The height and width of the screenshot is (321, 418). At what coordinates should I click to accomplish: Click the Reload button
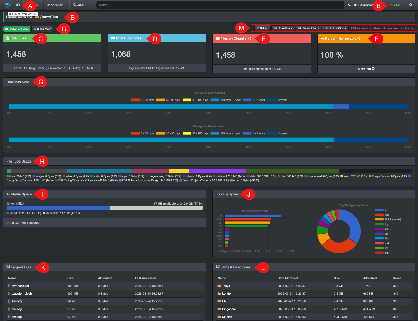[262, 28]
